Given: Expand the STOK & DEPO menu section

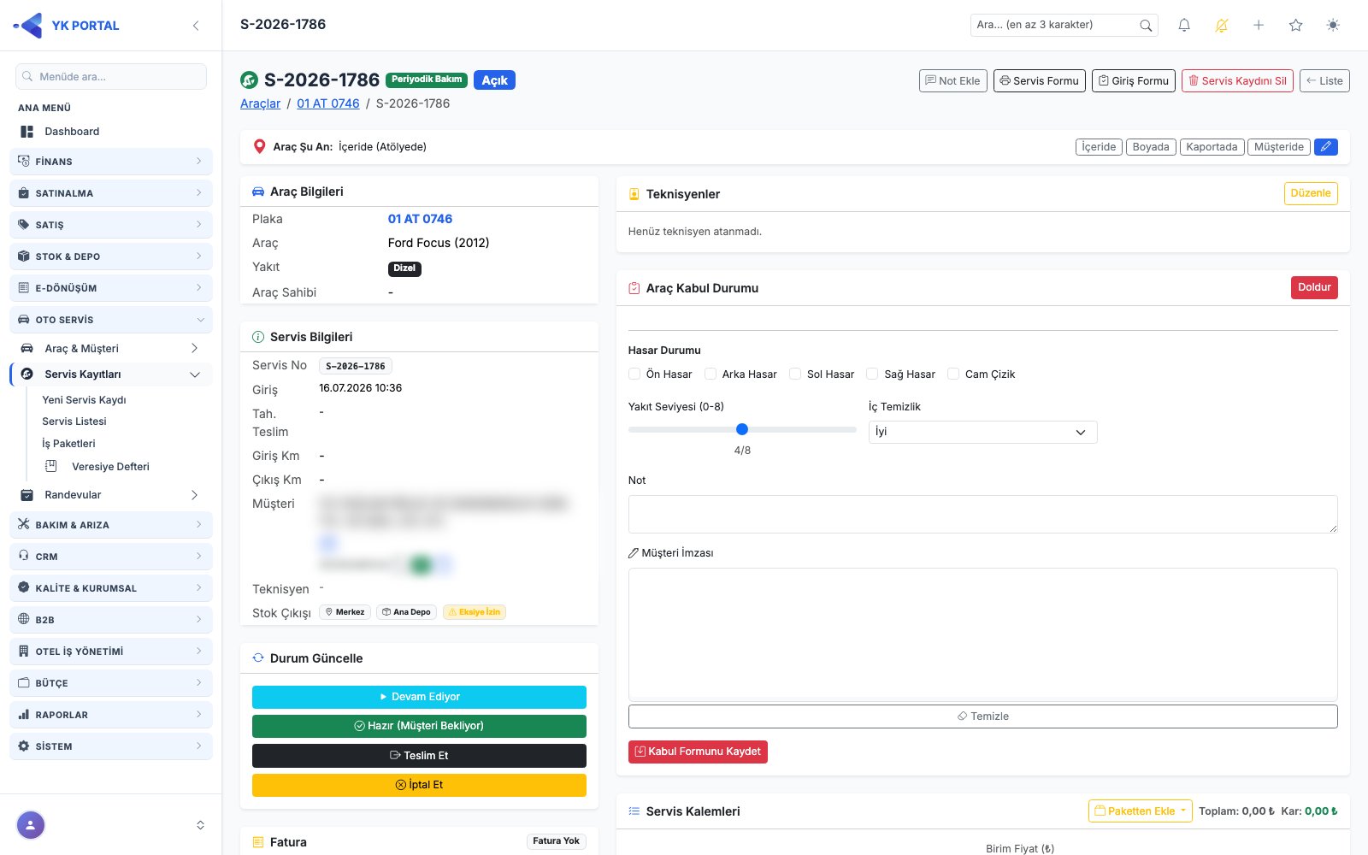Looking at the screenshot, I should tap(111, 256).
